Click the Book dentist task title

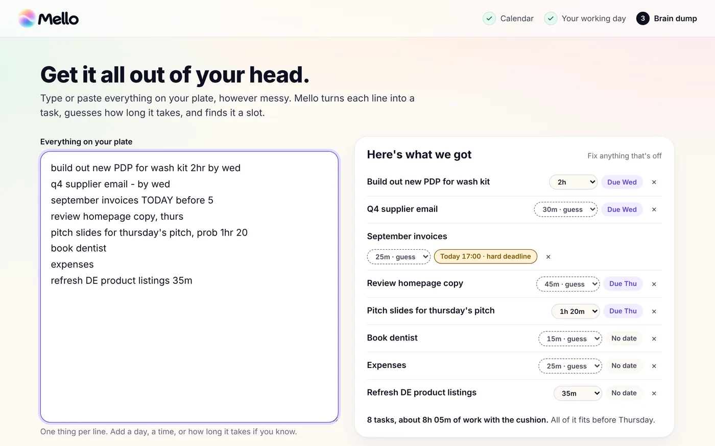[392, 337]
